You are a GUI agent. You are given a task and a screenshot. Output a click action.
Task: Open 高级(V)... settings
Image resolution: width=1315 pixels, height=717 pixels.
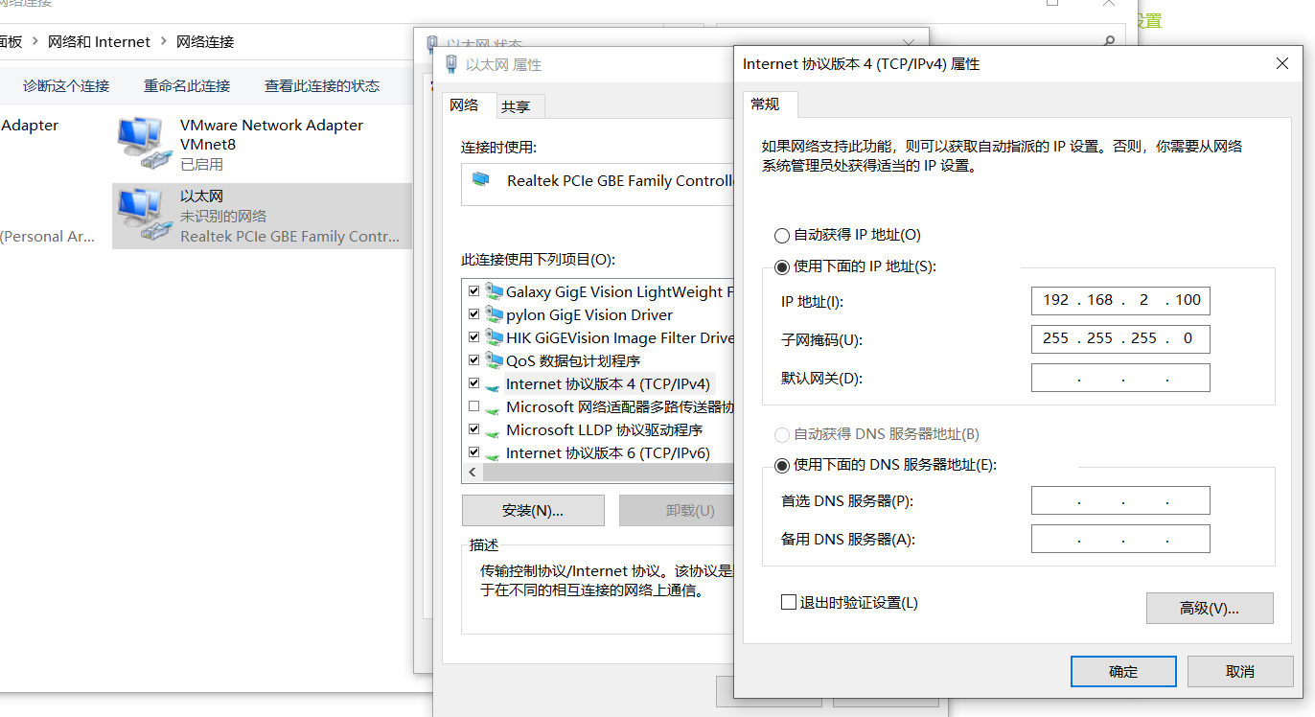(x=1210, y=608)
